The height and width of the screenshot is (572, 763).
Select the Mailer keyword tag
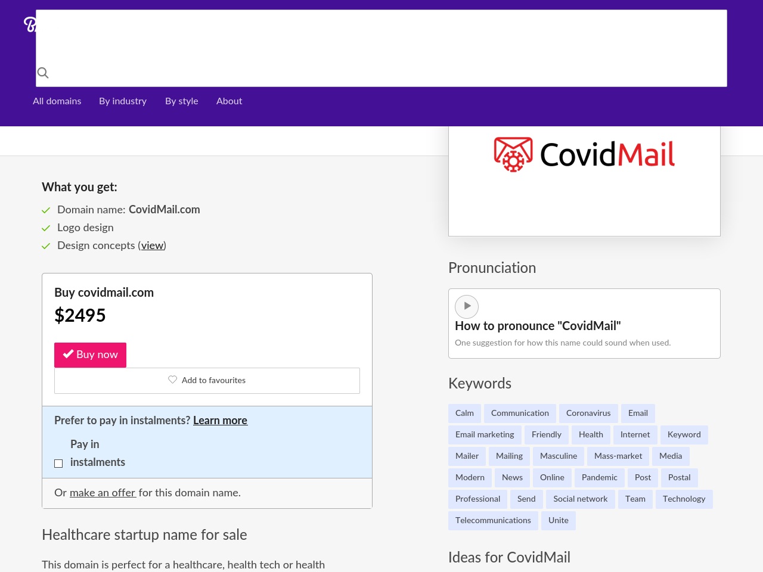tap(467, 456)
